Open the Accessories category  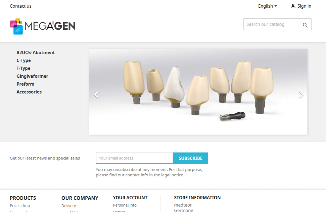coord(29,92)
